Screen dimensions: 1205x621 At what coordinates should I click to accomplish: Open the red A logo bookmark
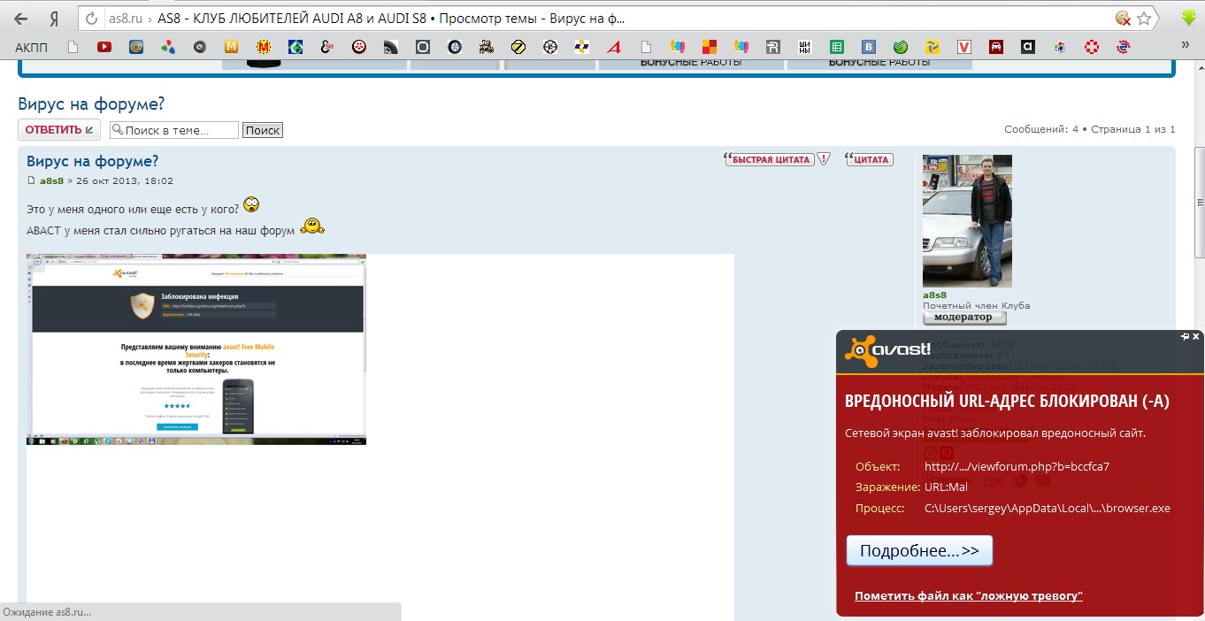coord(614,47)
